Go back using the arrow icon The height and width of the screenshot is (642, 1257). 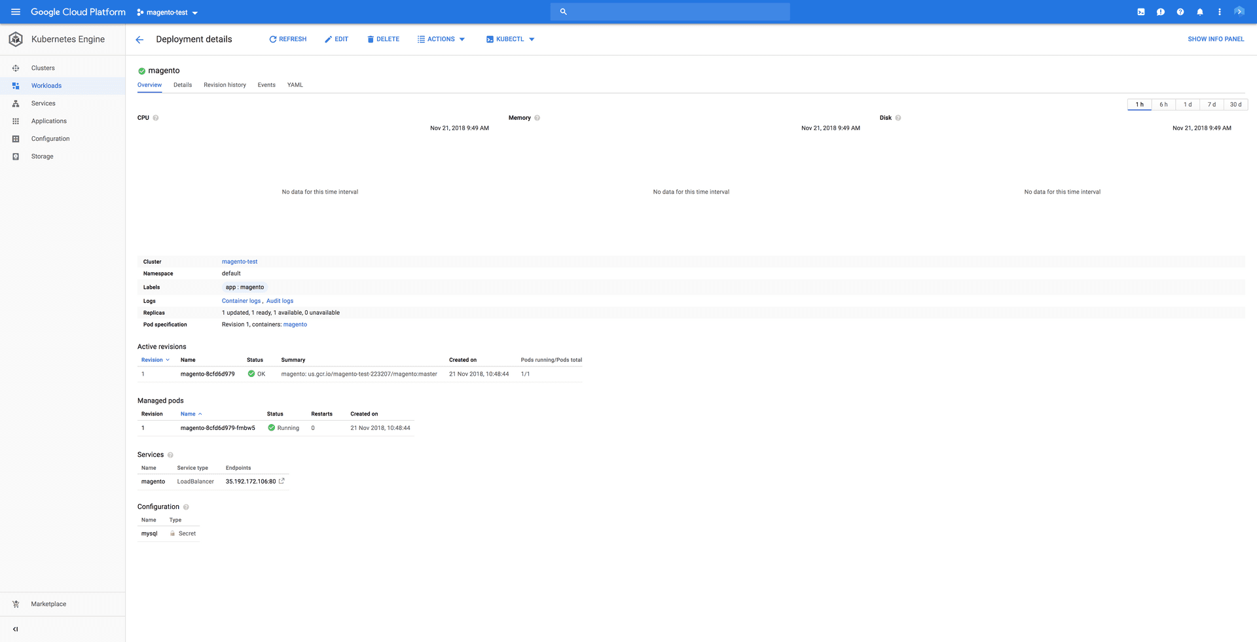pos(139,40)
